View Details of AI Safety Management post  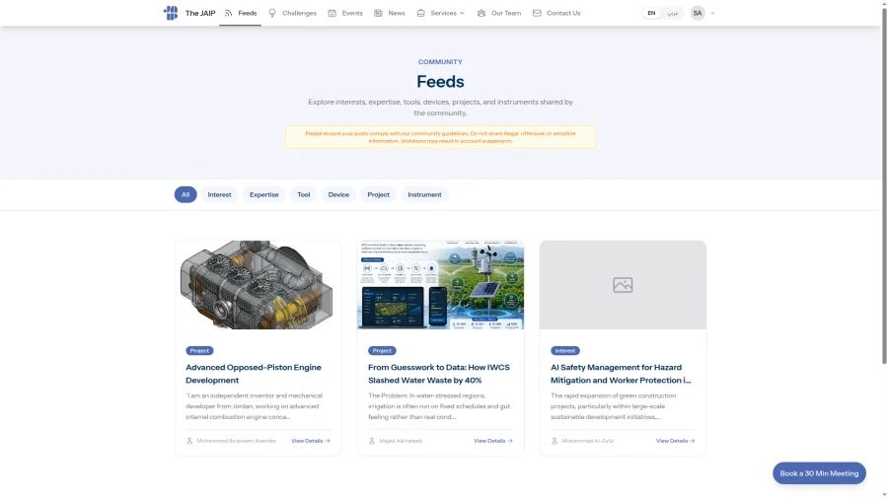[676, 441]
